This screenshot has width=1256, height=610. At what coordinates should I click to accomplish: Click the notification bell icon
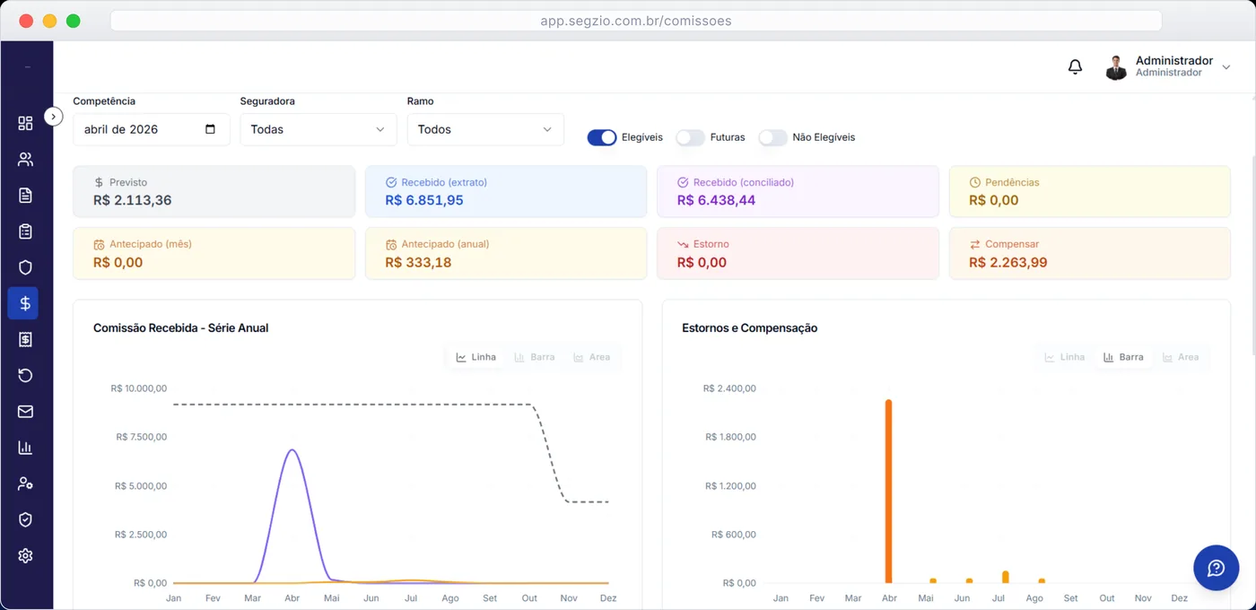(x=1075, y=67)
